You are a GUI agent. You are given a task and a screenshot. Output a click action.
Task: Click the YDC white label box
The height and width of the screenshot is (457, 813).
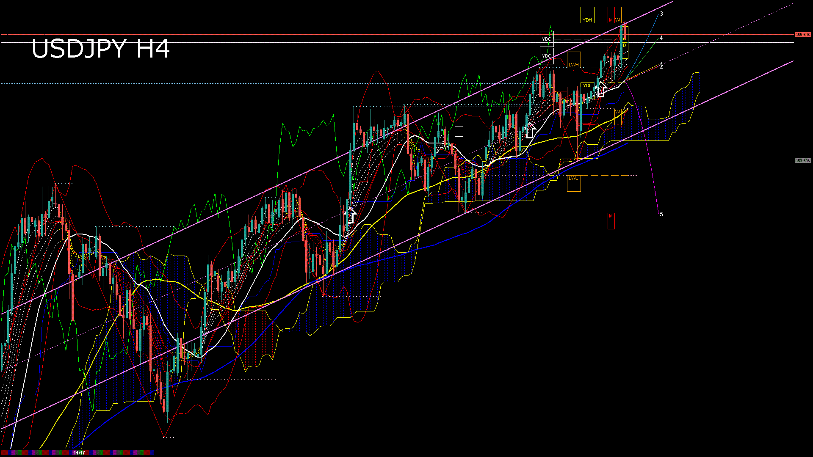[547, 39]
